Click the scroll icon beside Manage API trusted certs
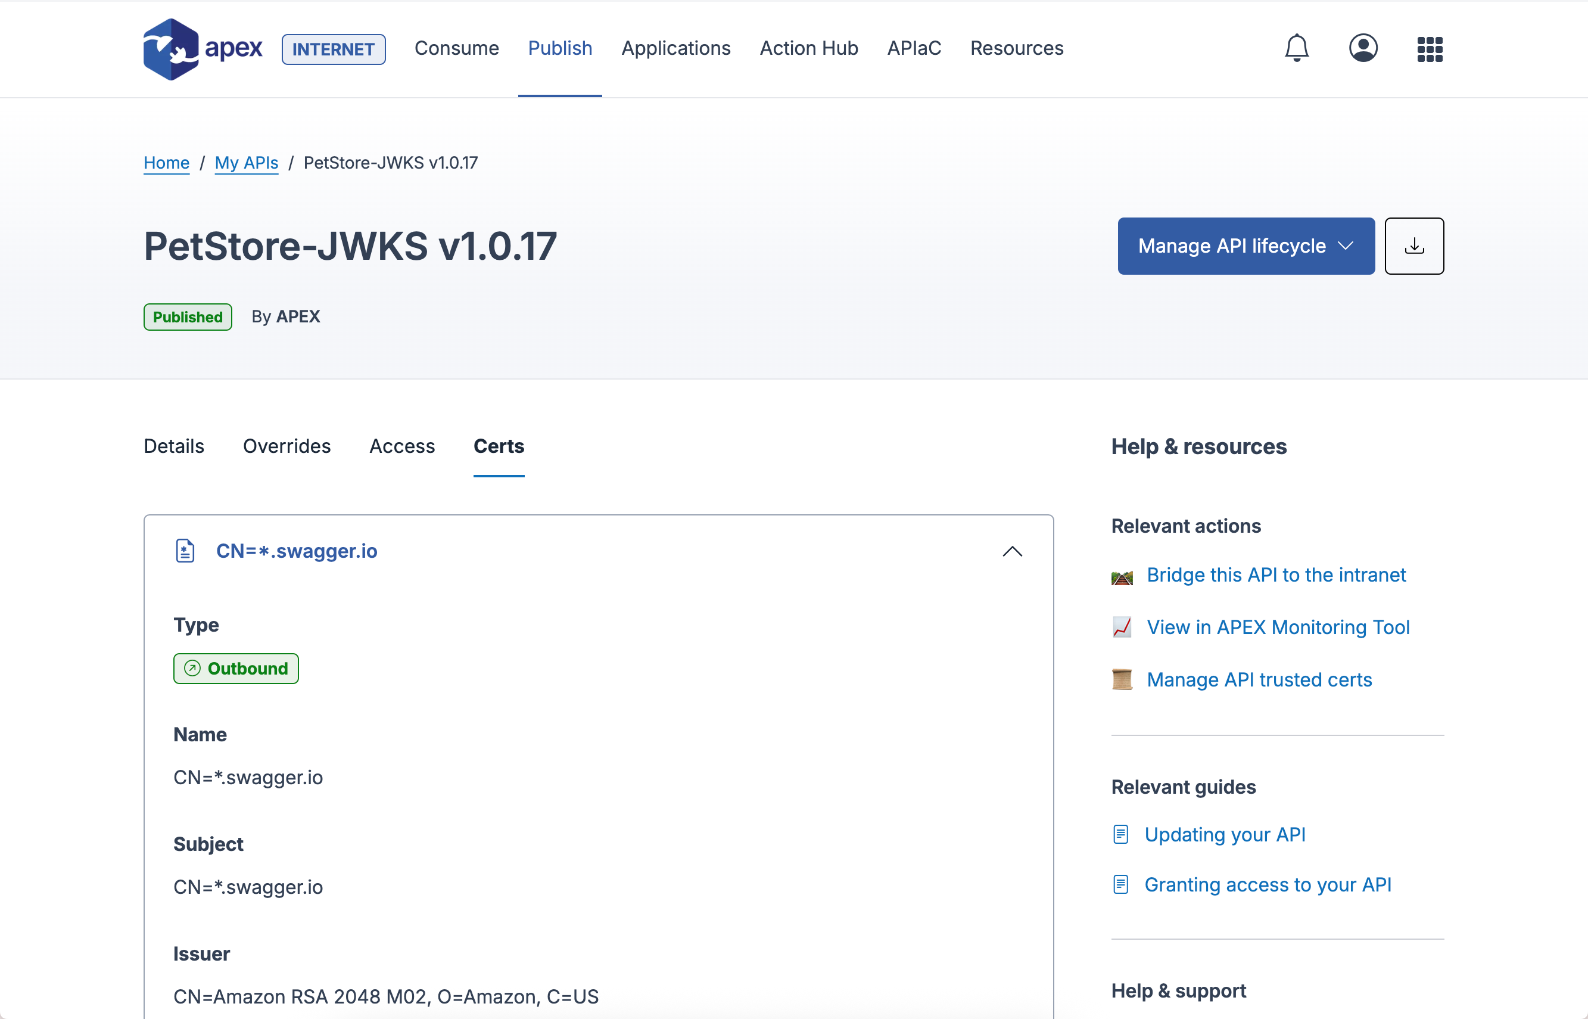 (x=1122, y=679)
